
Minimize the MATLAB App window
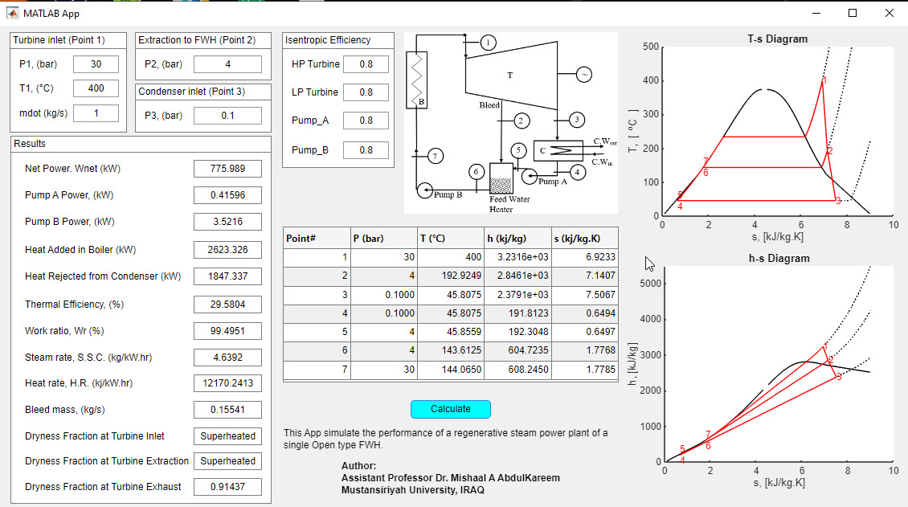(816, 13)
